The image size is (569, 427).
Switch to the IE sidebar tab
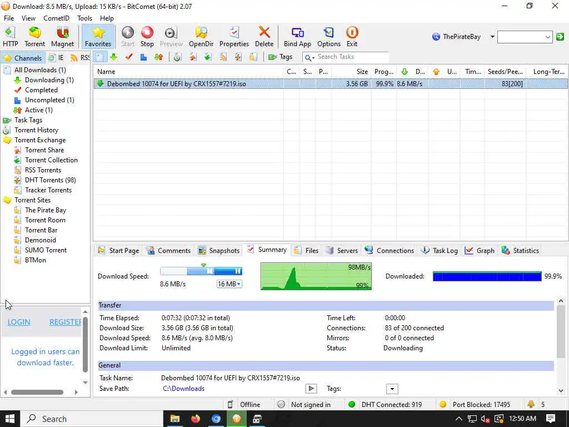57,58
